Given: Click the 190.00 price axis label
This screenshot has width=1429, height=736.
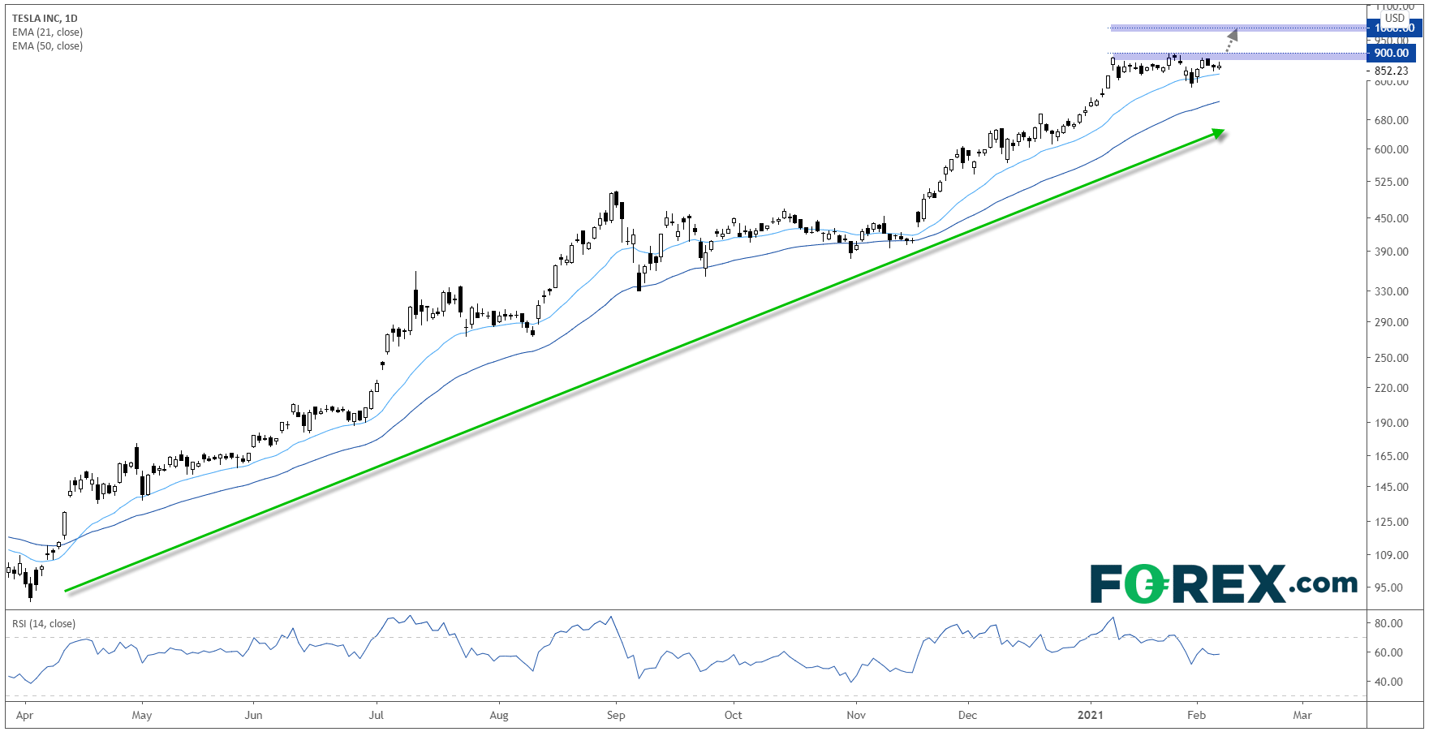Looking at the screenshot, I should [x=1392, y=423].
